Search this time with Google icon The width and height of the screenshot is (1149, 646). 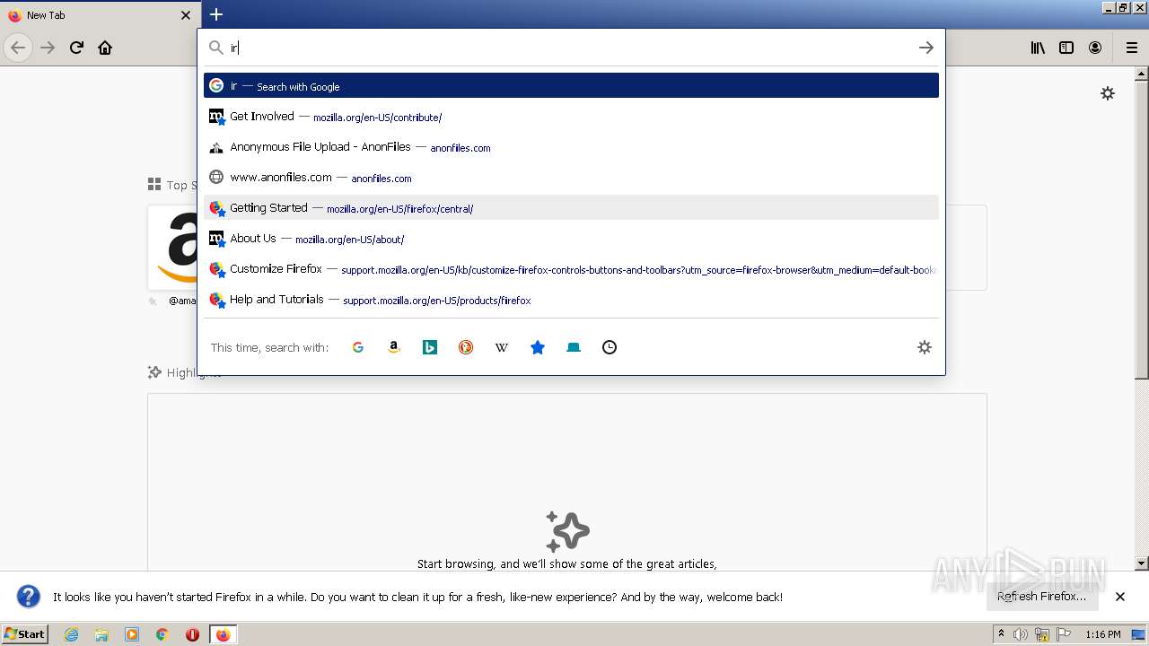click(x=358, y=347)
